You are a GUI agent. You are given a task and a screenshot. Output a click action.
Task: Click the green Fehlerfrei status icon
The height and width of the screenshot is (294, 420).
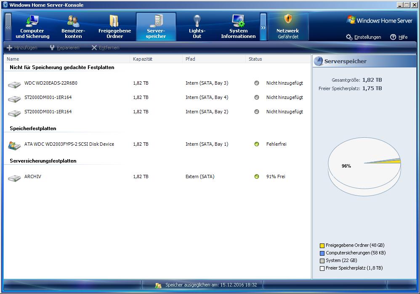(257, 144)
